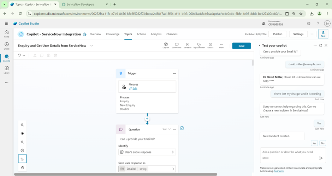Expand the topic name dropdown chevron
The width and height of the screenshot is (332, 176).
click(91, 46)
